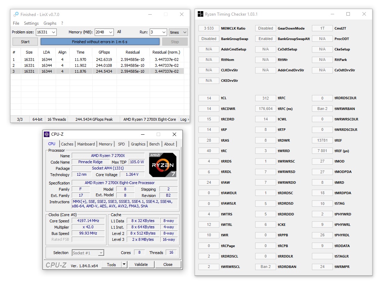Open the Graphs menu in LinX
Screen dimensions: 384x285
coord(50,23)
